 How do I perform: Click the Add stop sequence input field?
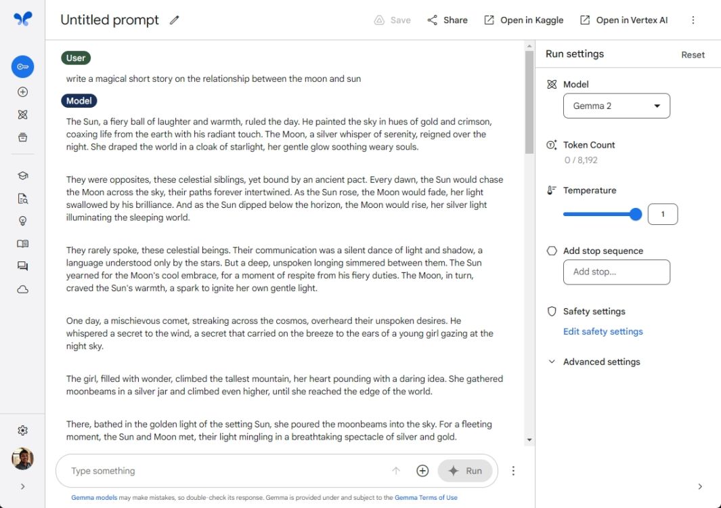pyautogui.click(x=616, y=272)
